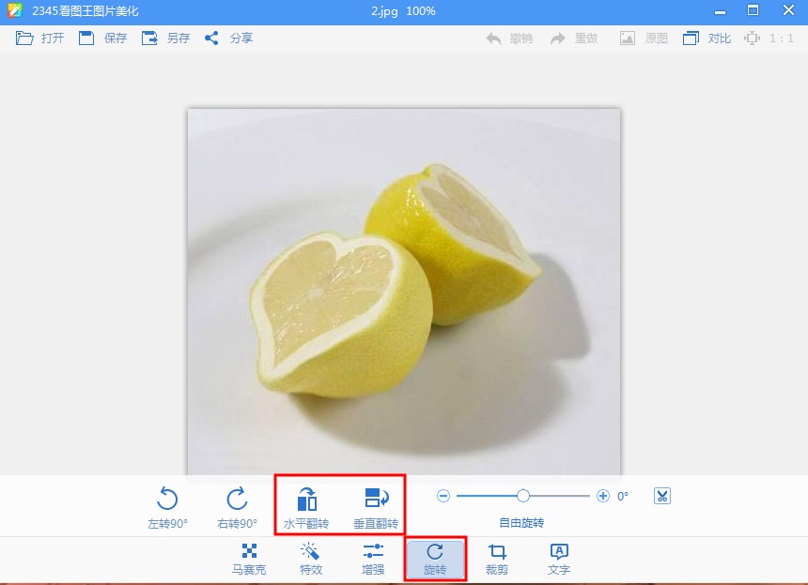The width and height of the screenshot is (808, 585).
Task: Click the scissors icon beside rotation angle
Action: click(x=662, y=496)
